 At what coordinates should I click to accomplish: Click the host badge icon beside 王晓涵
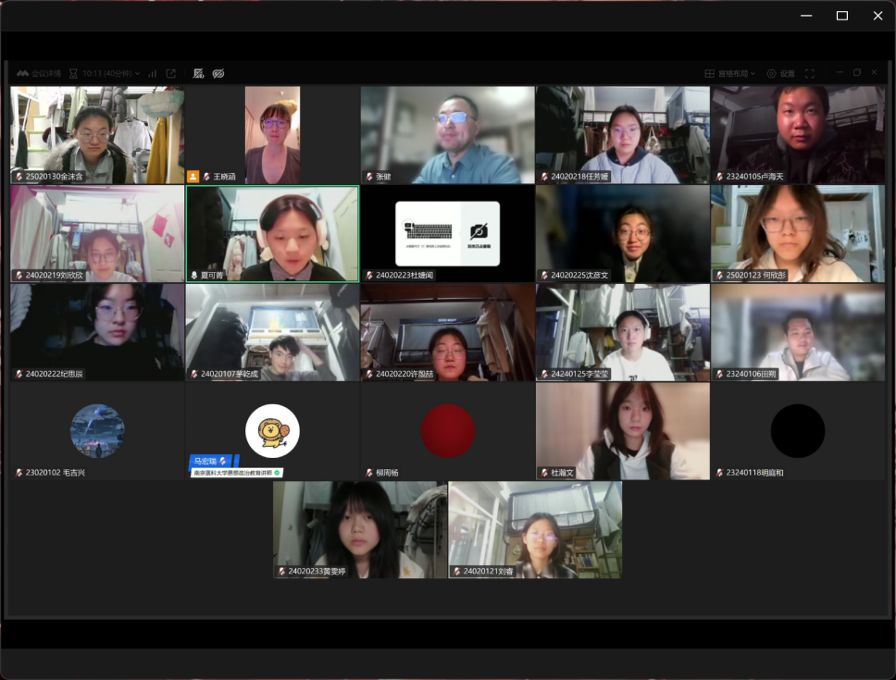(193, 176)
